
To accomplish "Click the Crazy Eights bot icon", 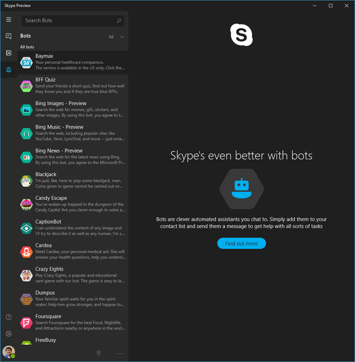I will click(26, 275).
